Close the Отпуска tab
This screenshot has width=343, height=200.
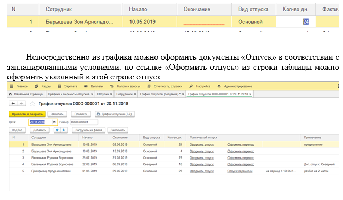click(111, 94)
